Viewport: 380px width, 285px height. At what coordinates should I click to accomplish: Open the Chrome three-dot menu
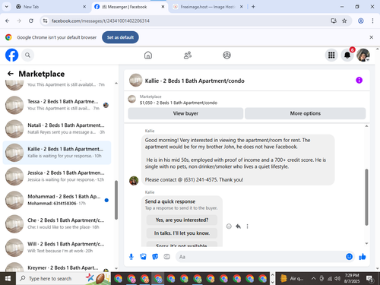click(372, 21)
